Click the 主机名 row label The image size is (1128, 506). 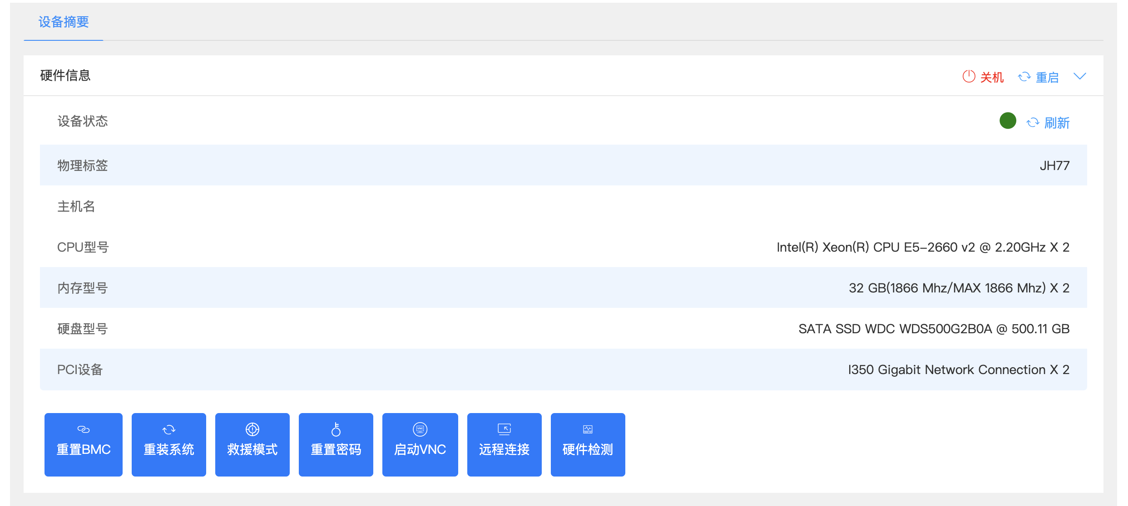pos(76,206)
